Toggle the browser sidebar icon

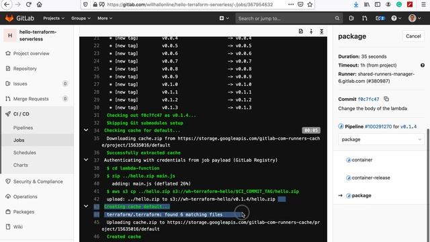tap(378, 5)
